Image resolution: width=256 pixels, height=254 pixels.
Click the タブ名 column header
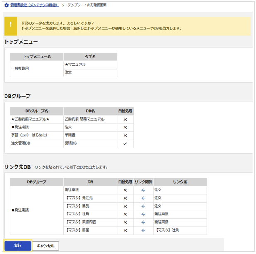(x=90, y=57)
